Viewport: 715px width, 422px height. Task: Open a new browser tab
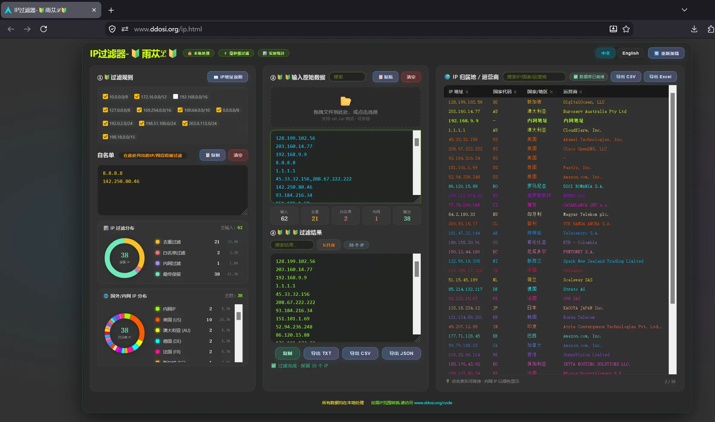pyautogui.click(x=111, y=10)
